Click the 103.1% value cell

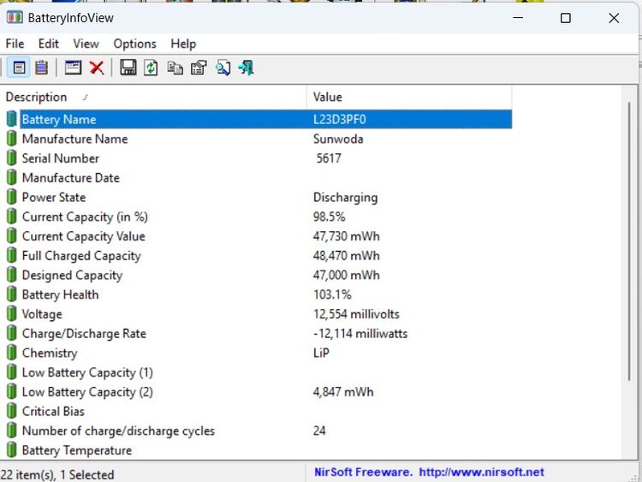(x=332, y=295)
